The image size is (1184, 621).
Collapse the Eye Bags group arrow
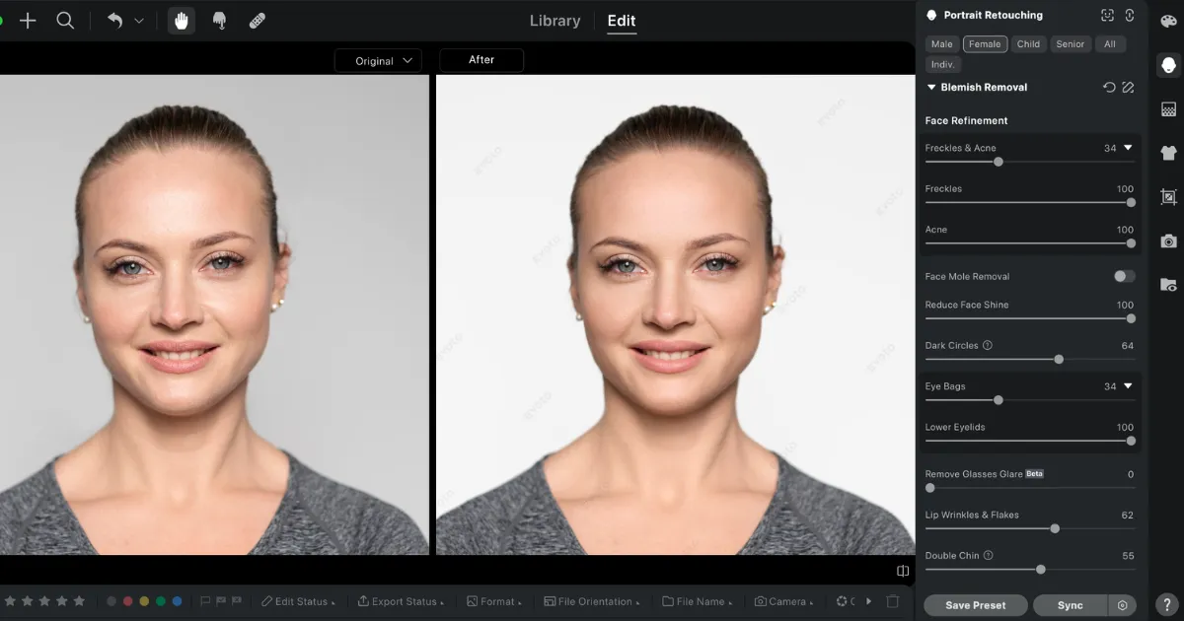(x=1129, y=386)
